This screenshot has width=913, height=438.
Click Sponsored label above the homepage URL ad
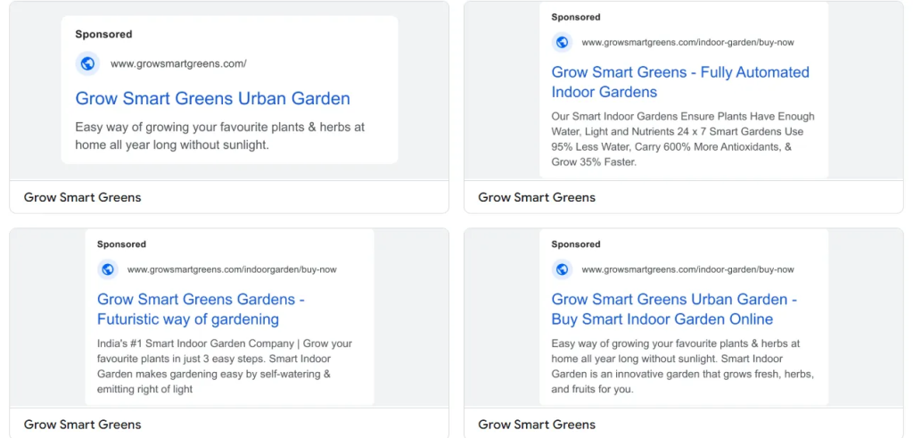(x=103, y=35)
